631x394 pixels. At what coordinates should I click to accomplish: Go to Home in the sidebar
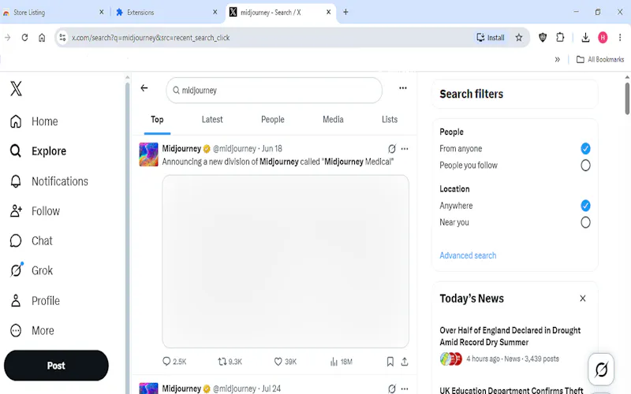(34, 121)
